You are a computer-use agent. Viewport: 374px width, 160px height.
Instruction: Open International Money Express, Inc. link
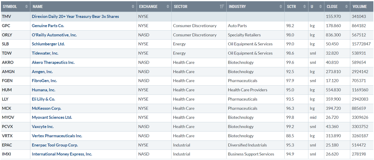pyautogui.click(x=62, y=154)
